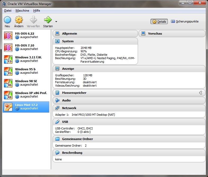Maximize the VirtualBox Manager window
Viewport: 208px width, 177px height.
click(x=190, y=3)
